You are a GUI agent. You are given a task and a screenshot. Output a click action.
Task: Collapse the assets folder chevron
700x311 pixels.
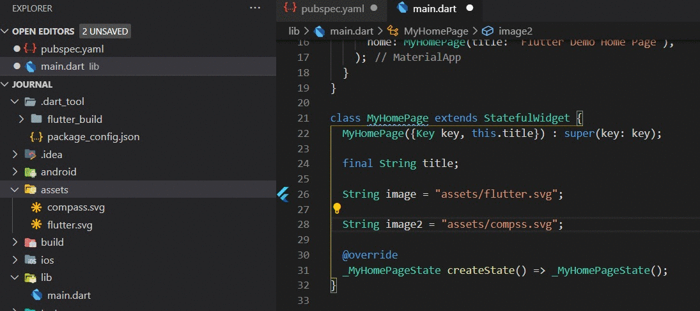click(x=15, y=189)
